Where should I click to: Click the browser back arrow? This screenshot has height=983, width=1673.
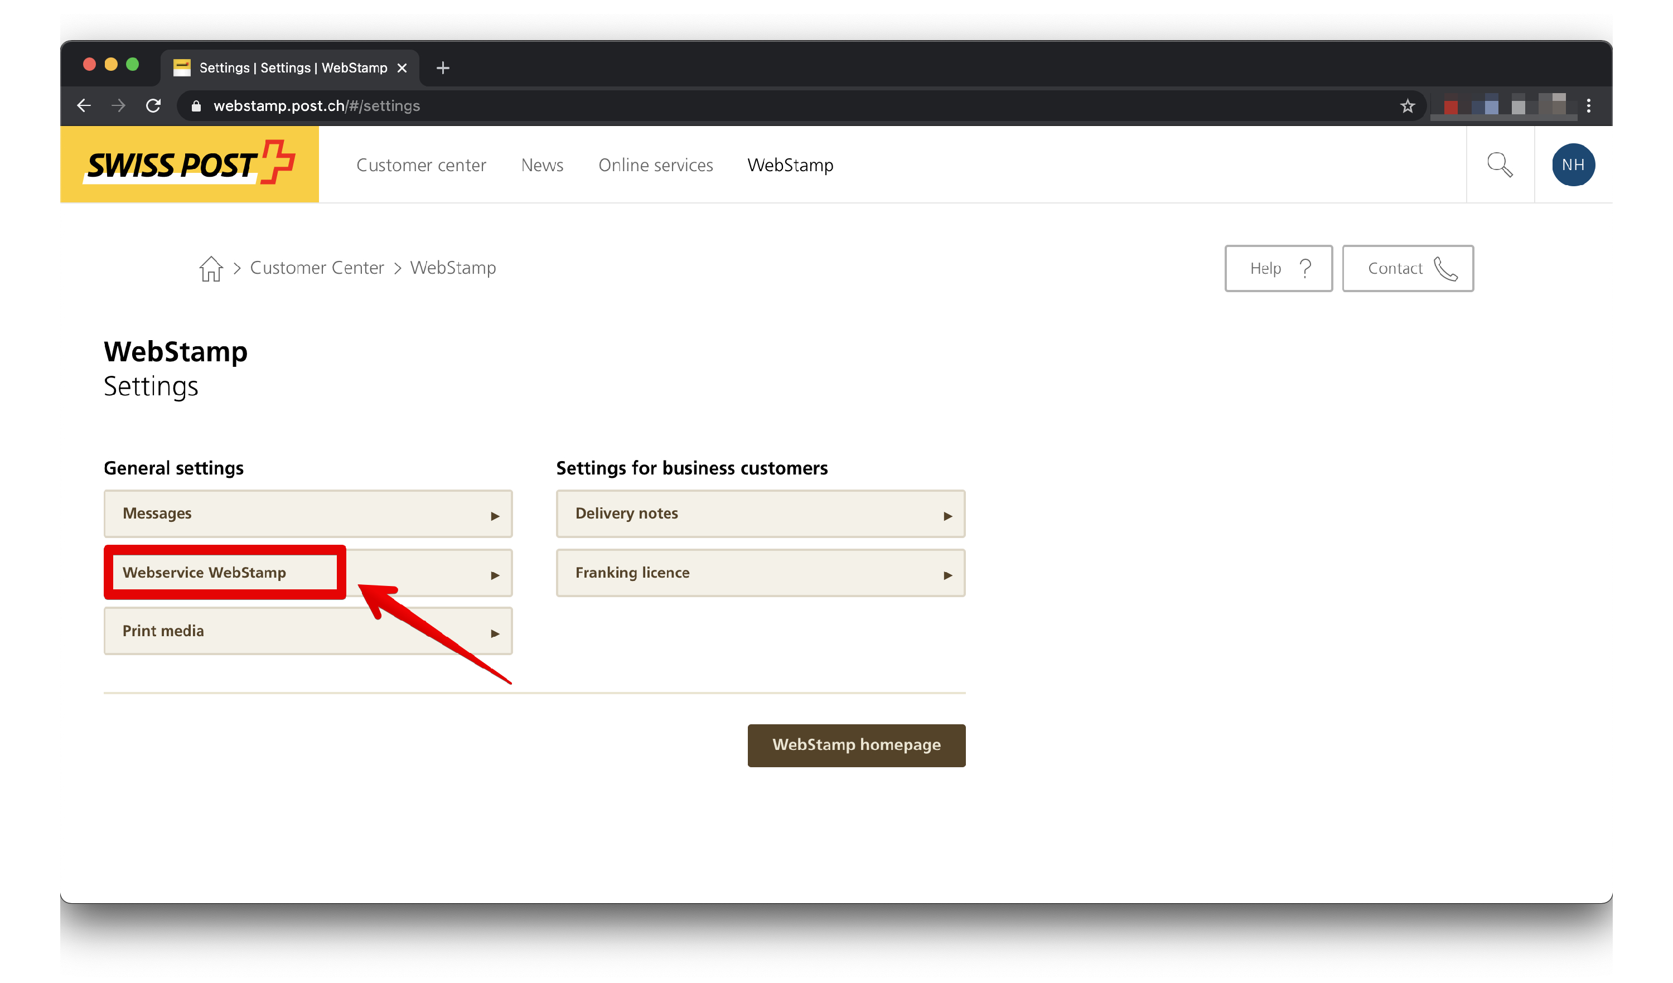(x=84, y=105)
